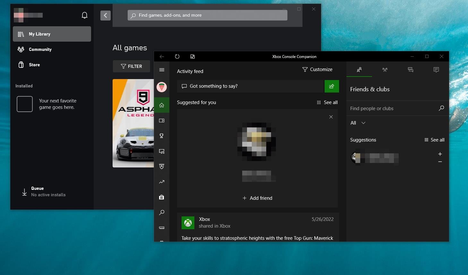Expand the hamburger navigation menu
Image resolution: width=468 pixels, height=275 pixels.
(162, 70)
